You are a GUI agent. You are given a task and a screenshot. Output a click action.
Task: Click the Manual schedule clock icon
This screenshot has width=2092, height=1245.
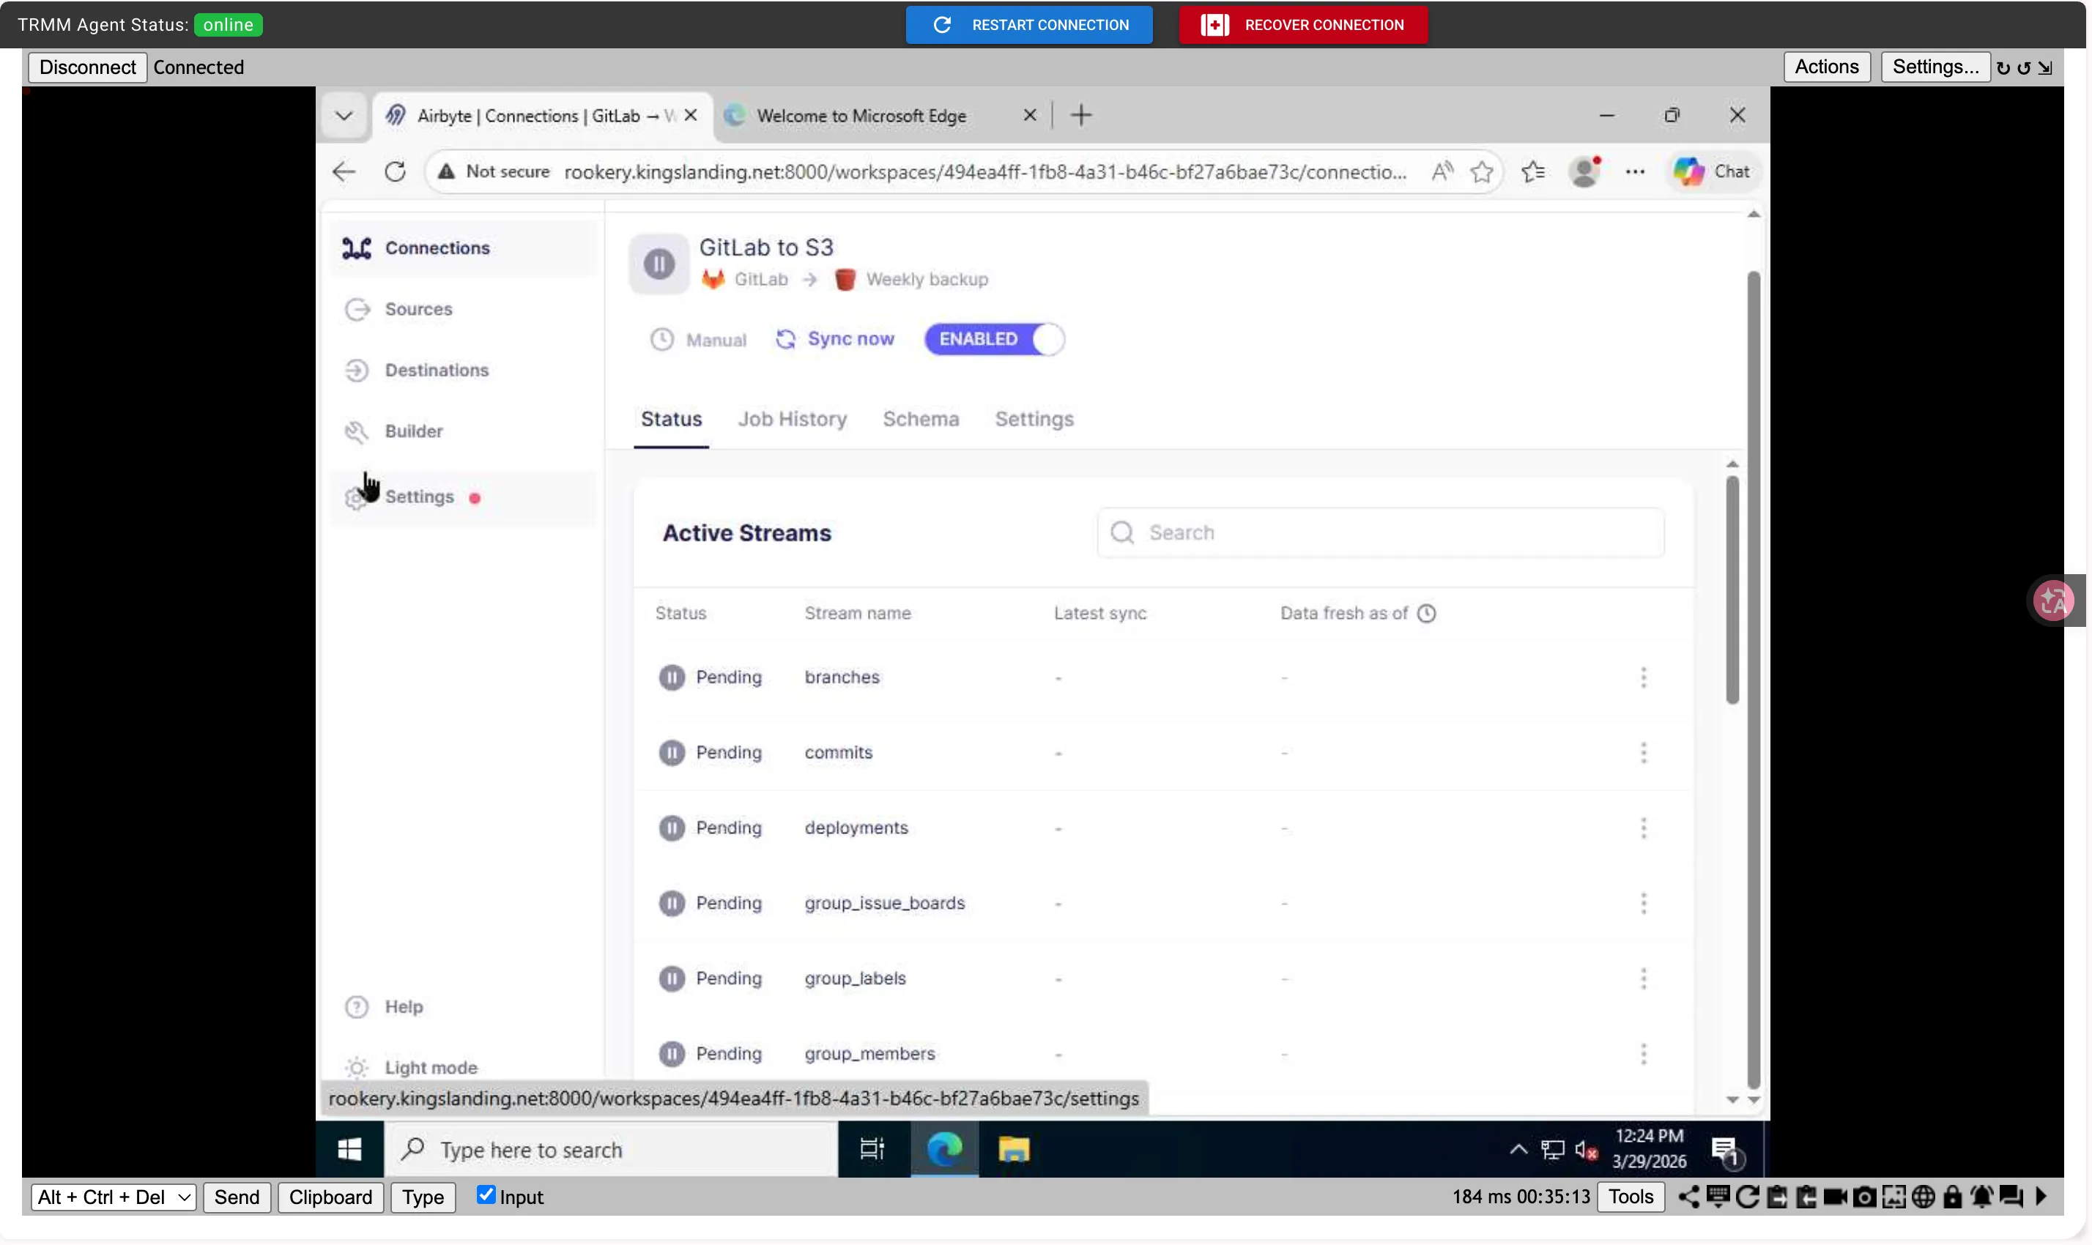[662, 339]
